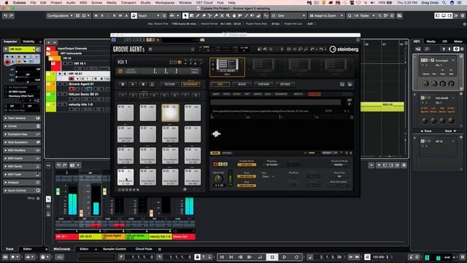Screen dimensions: 467x263
Task: Click the Undo arrow in Cubase toolbar
Action: pos(5,15)
